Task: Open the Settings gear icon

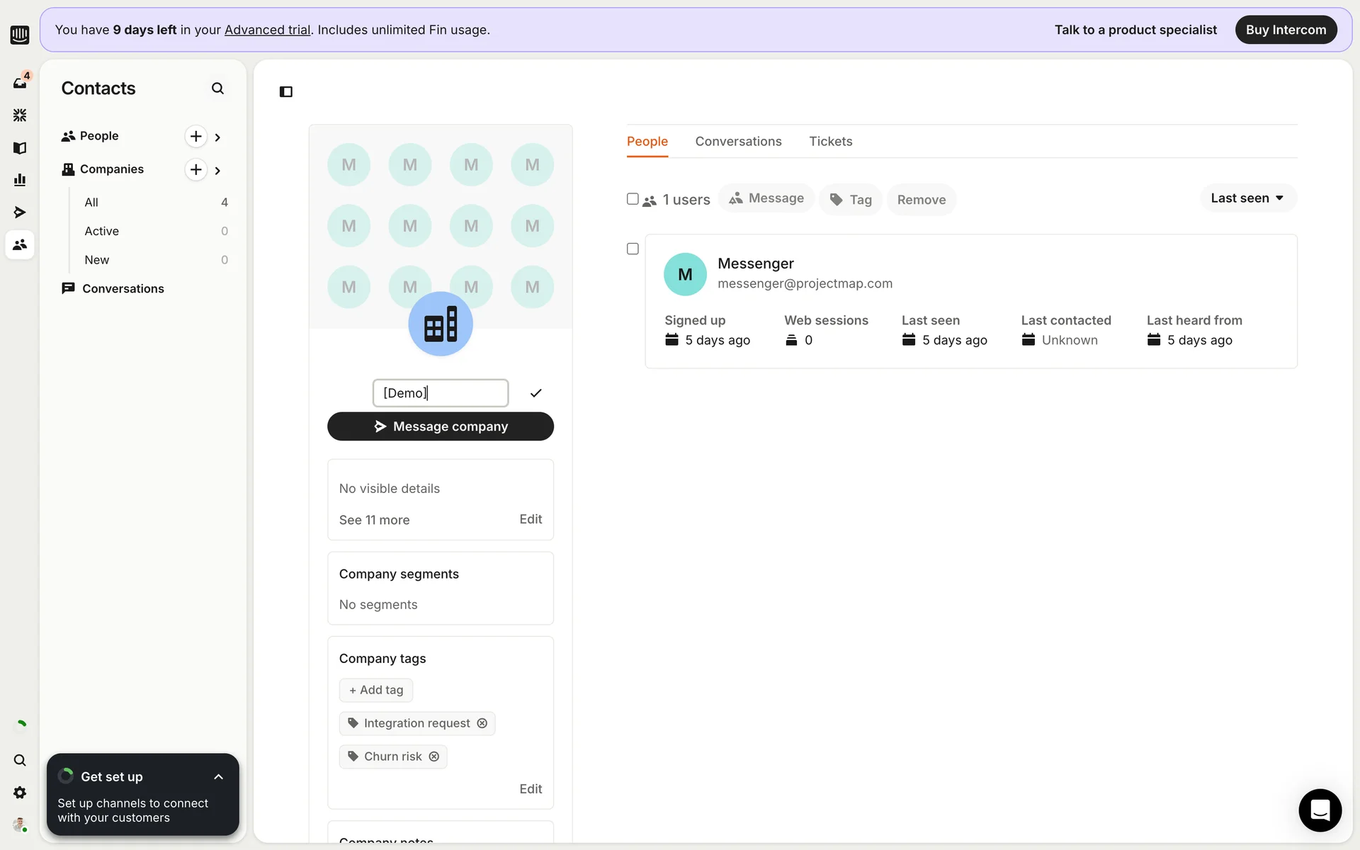Action: pyautogui.click(x=19, y=793)
